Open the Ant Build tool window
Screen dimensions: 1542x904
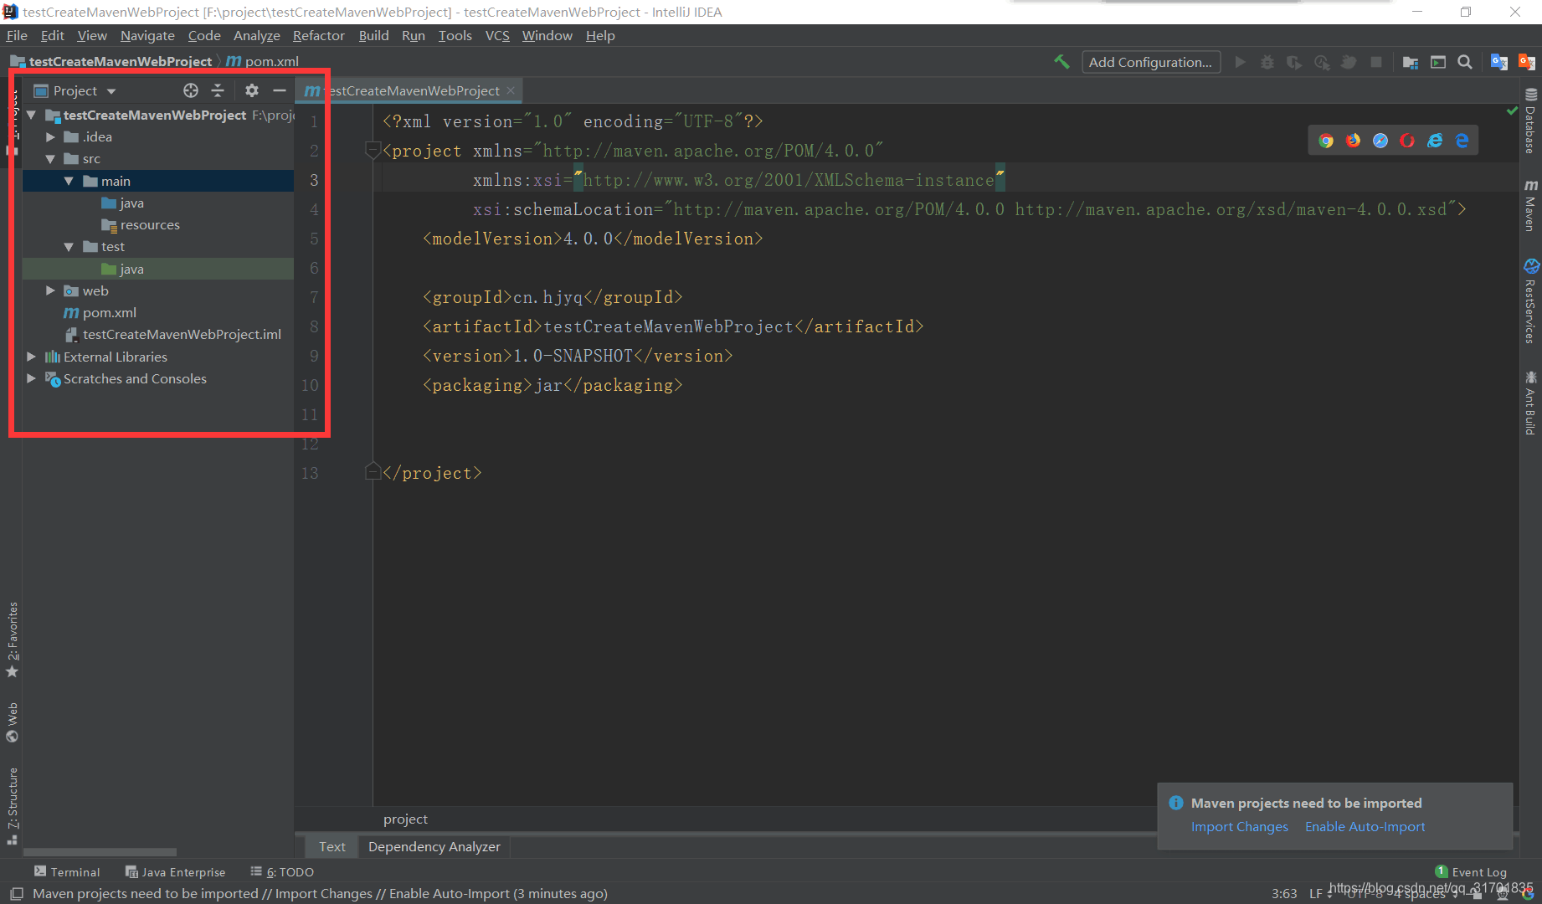(1530, 403)
